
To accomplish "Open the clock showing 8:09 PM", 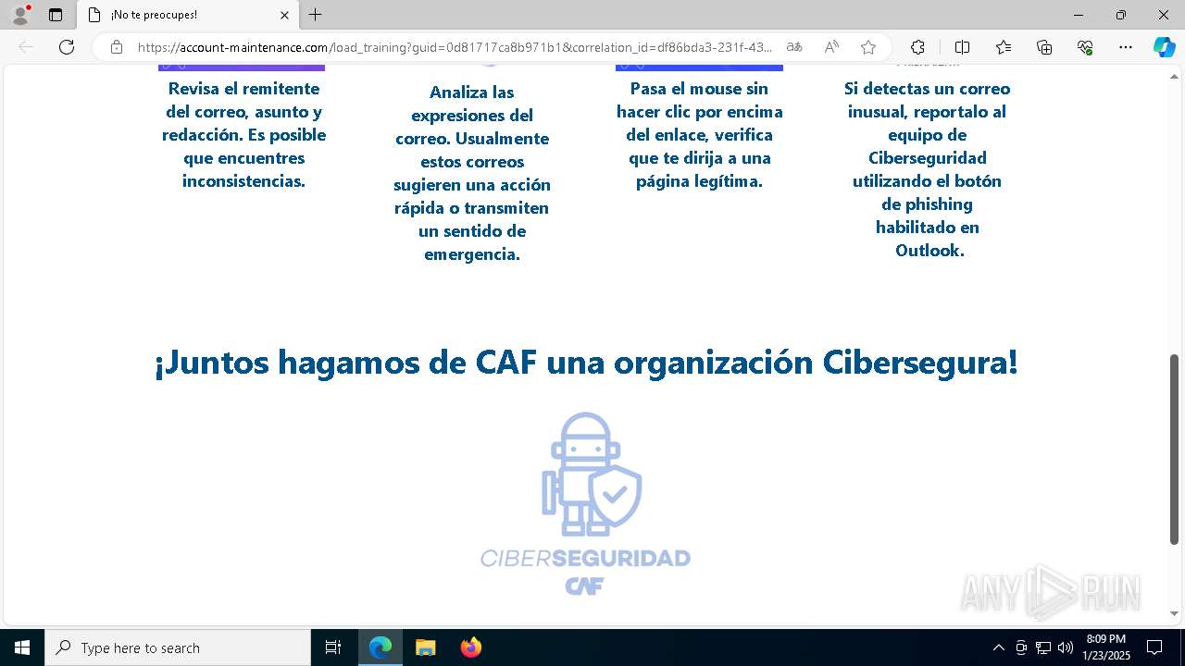I will (x=1106, y=647).
